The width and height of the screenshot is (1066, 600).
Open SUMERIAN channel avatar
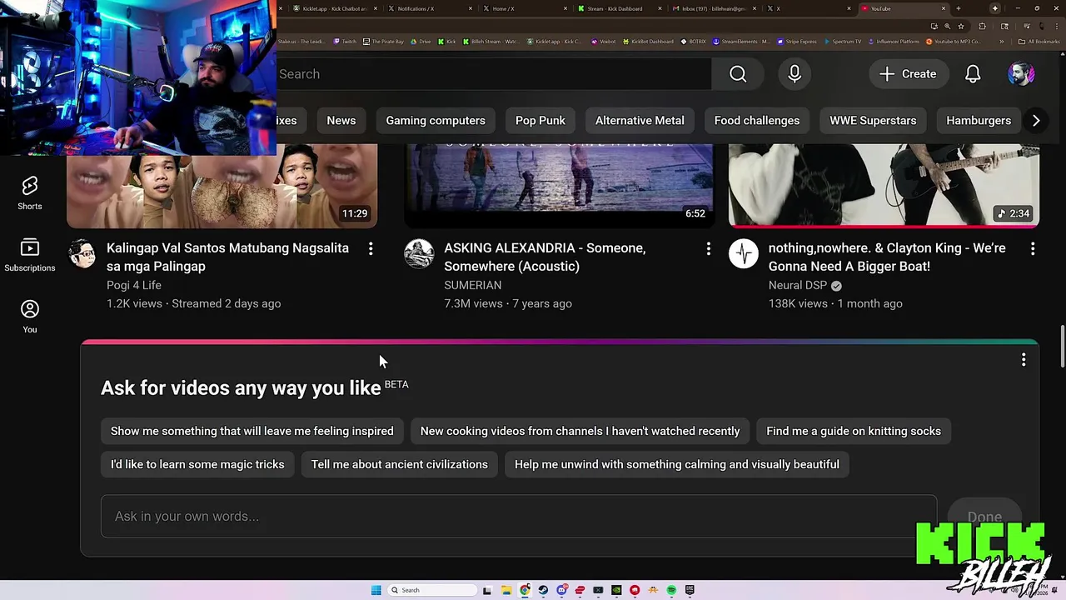pos(419,253)
